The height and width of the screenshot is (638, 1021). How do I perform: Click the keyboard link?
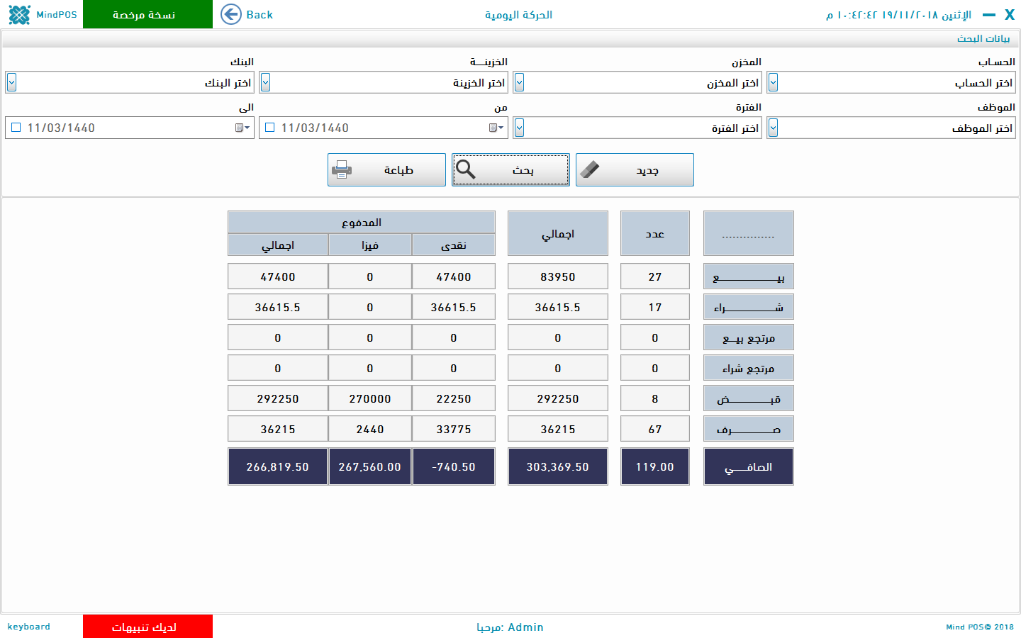(x=29, y=627)
